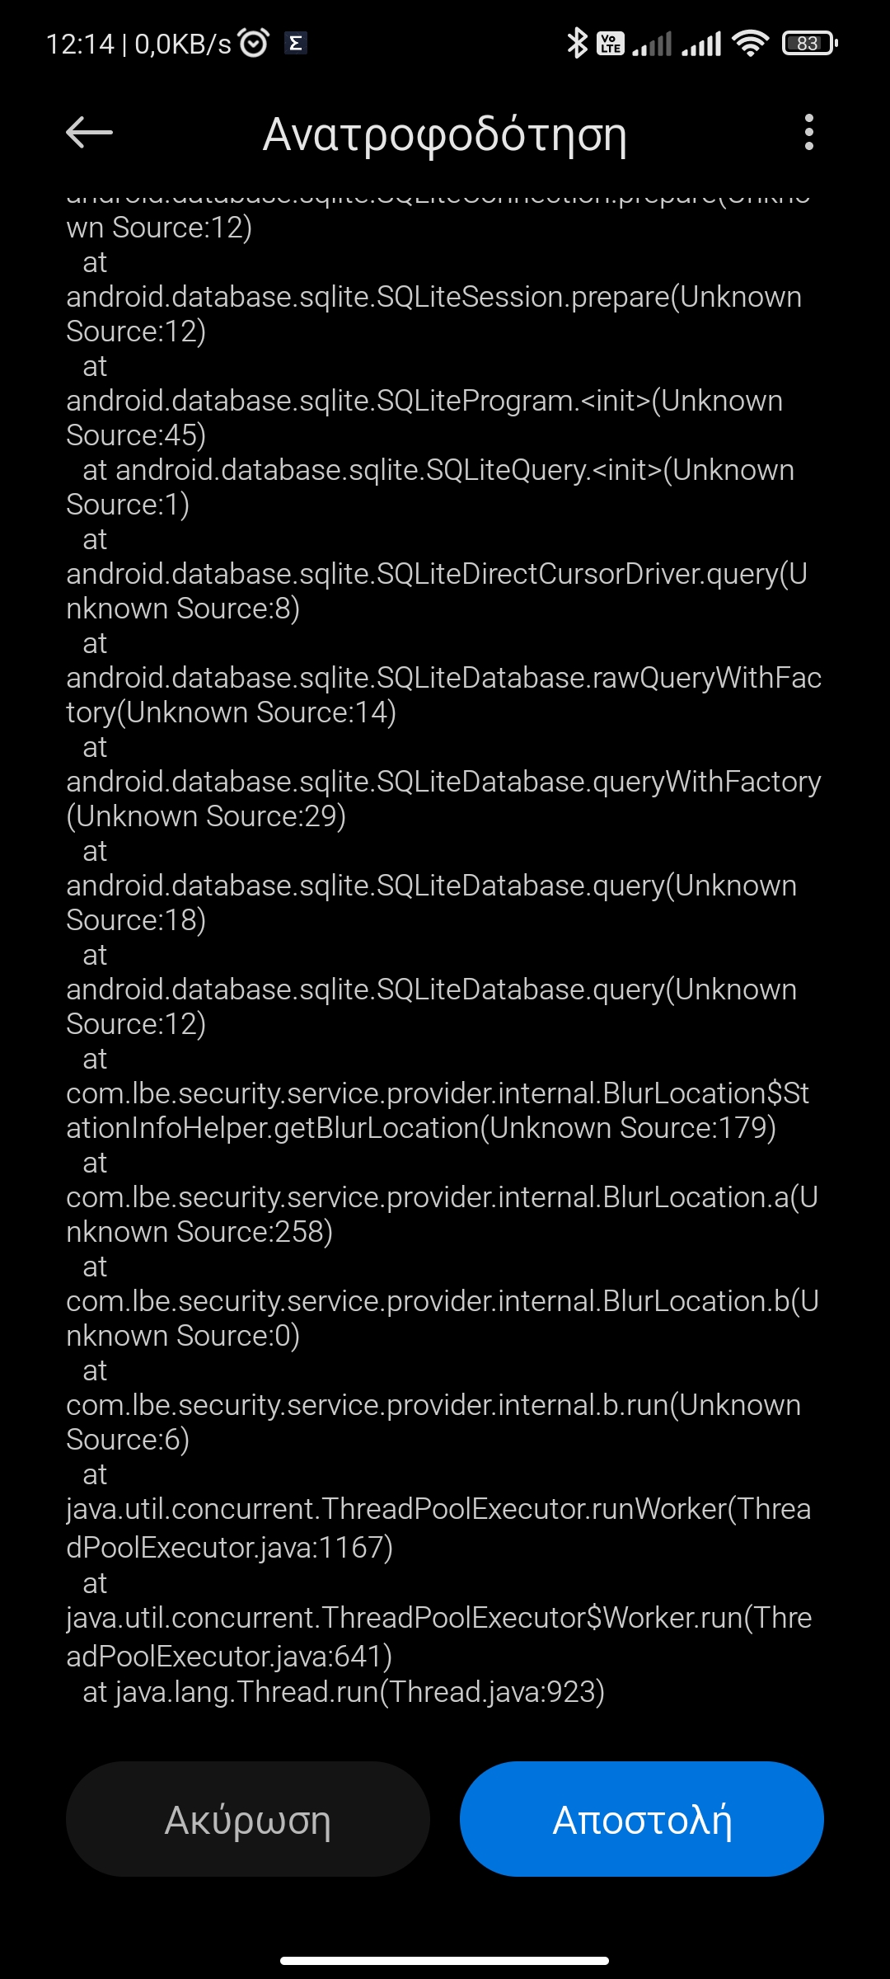Viewport: 890px width, 1979px height.
Task: Open the three-dot more options menu
Action: (808, 132)
